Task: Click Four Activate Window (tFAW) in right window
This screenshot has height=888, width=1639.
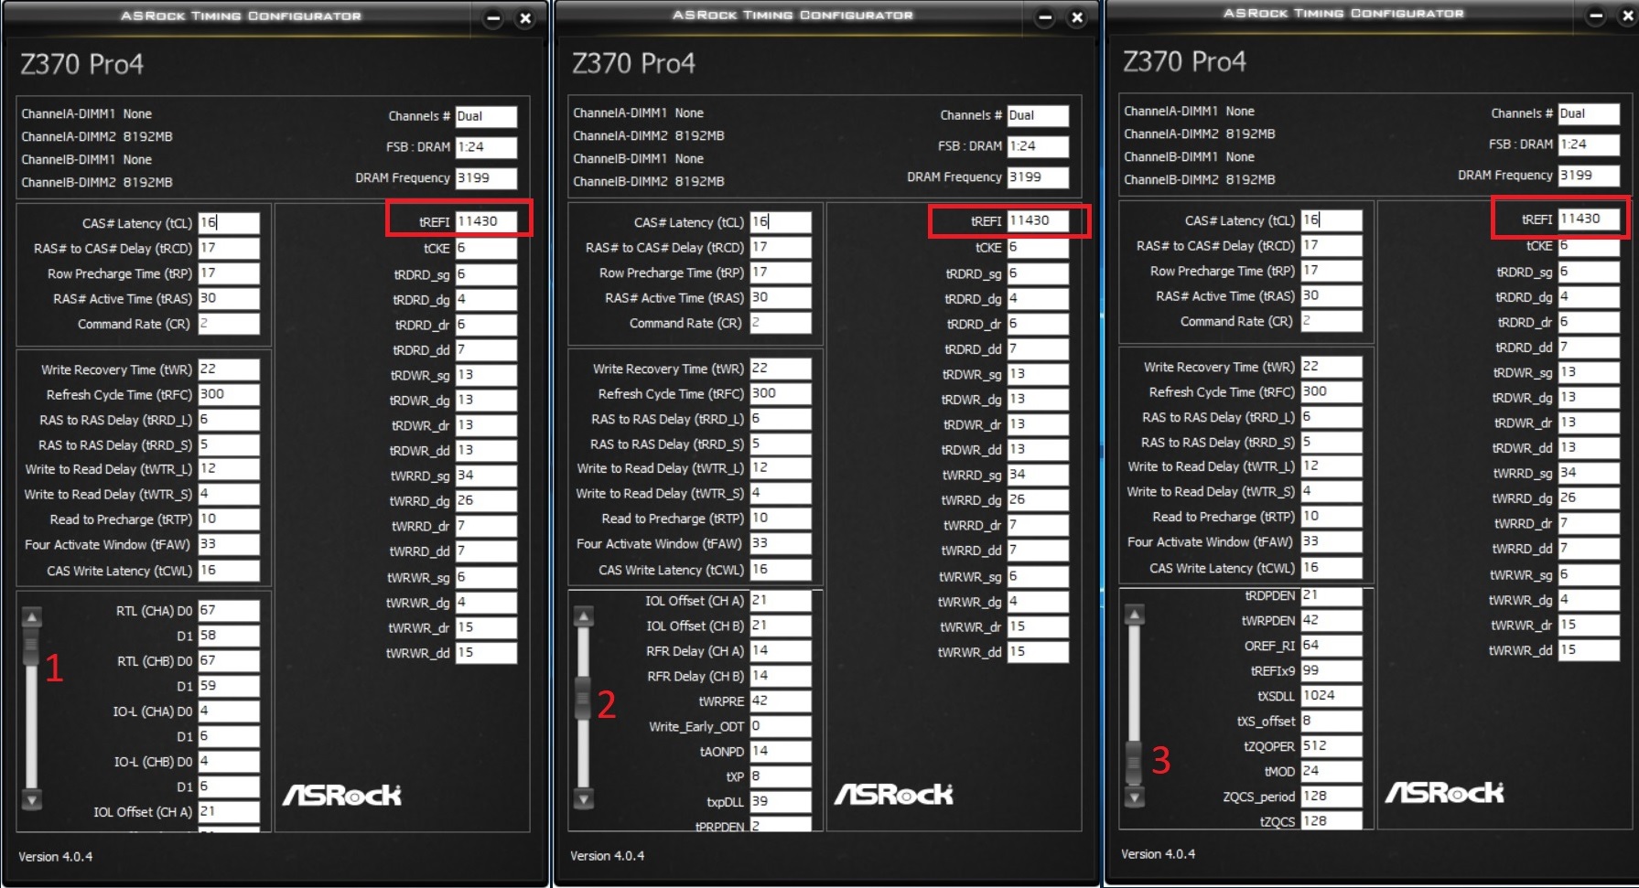Action: [x=1332, y=541]
